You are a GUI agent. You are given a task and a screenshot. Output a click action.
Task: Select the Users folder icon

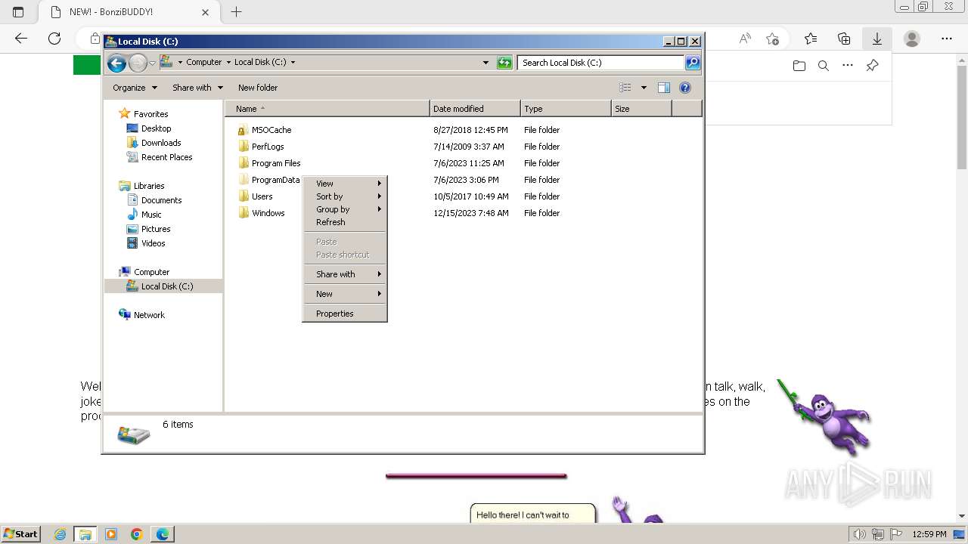243,196
